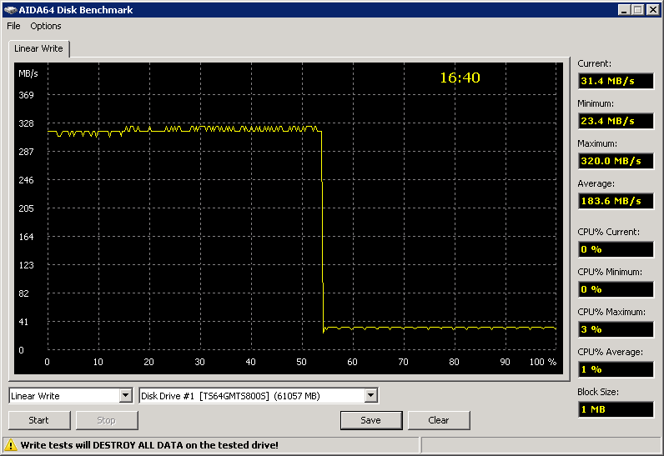Viewport: 664px width, 456px height.
Task: Open the File menu
Action: click(13, 26)
